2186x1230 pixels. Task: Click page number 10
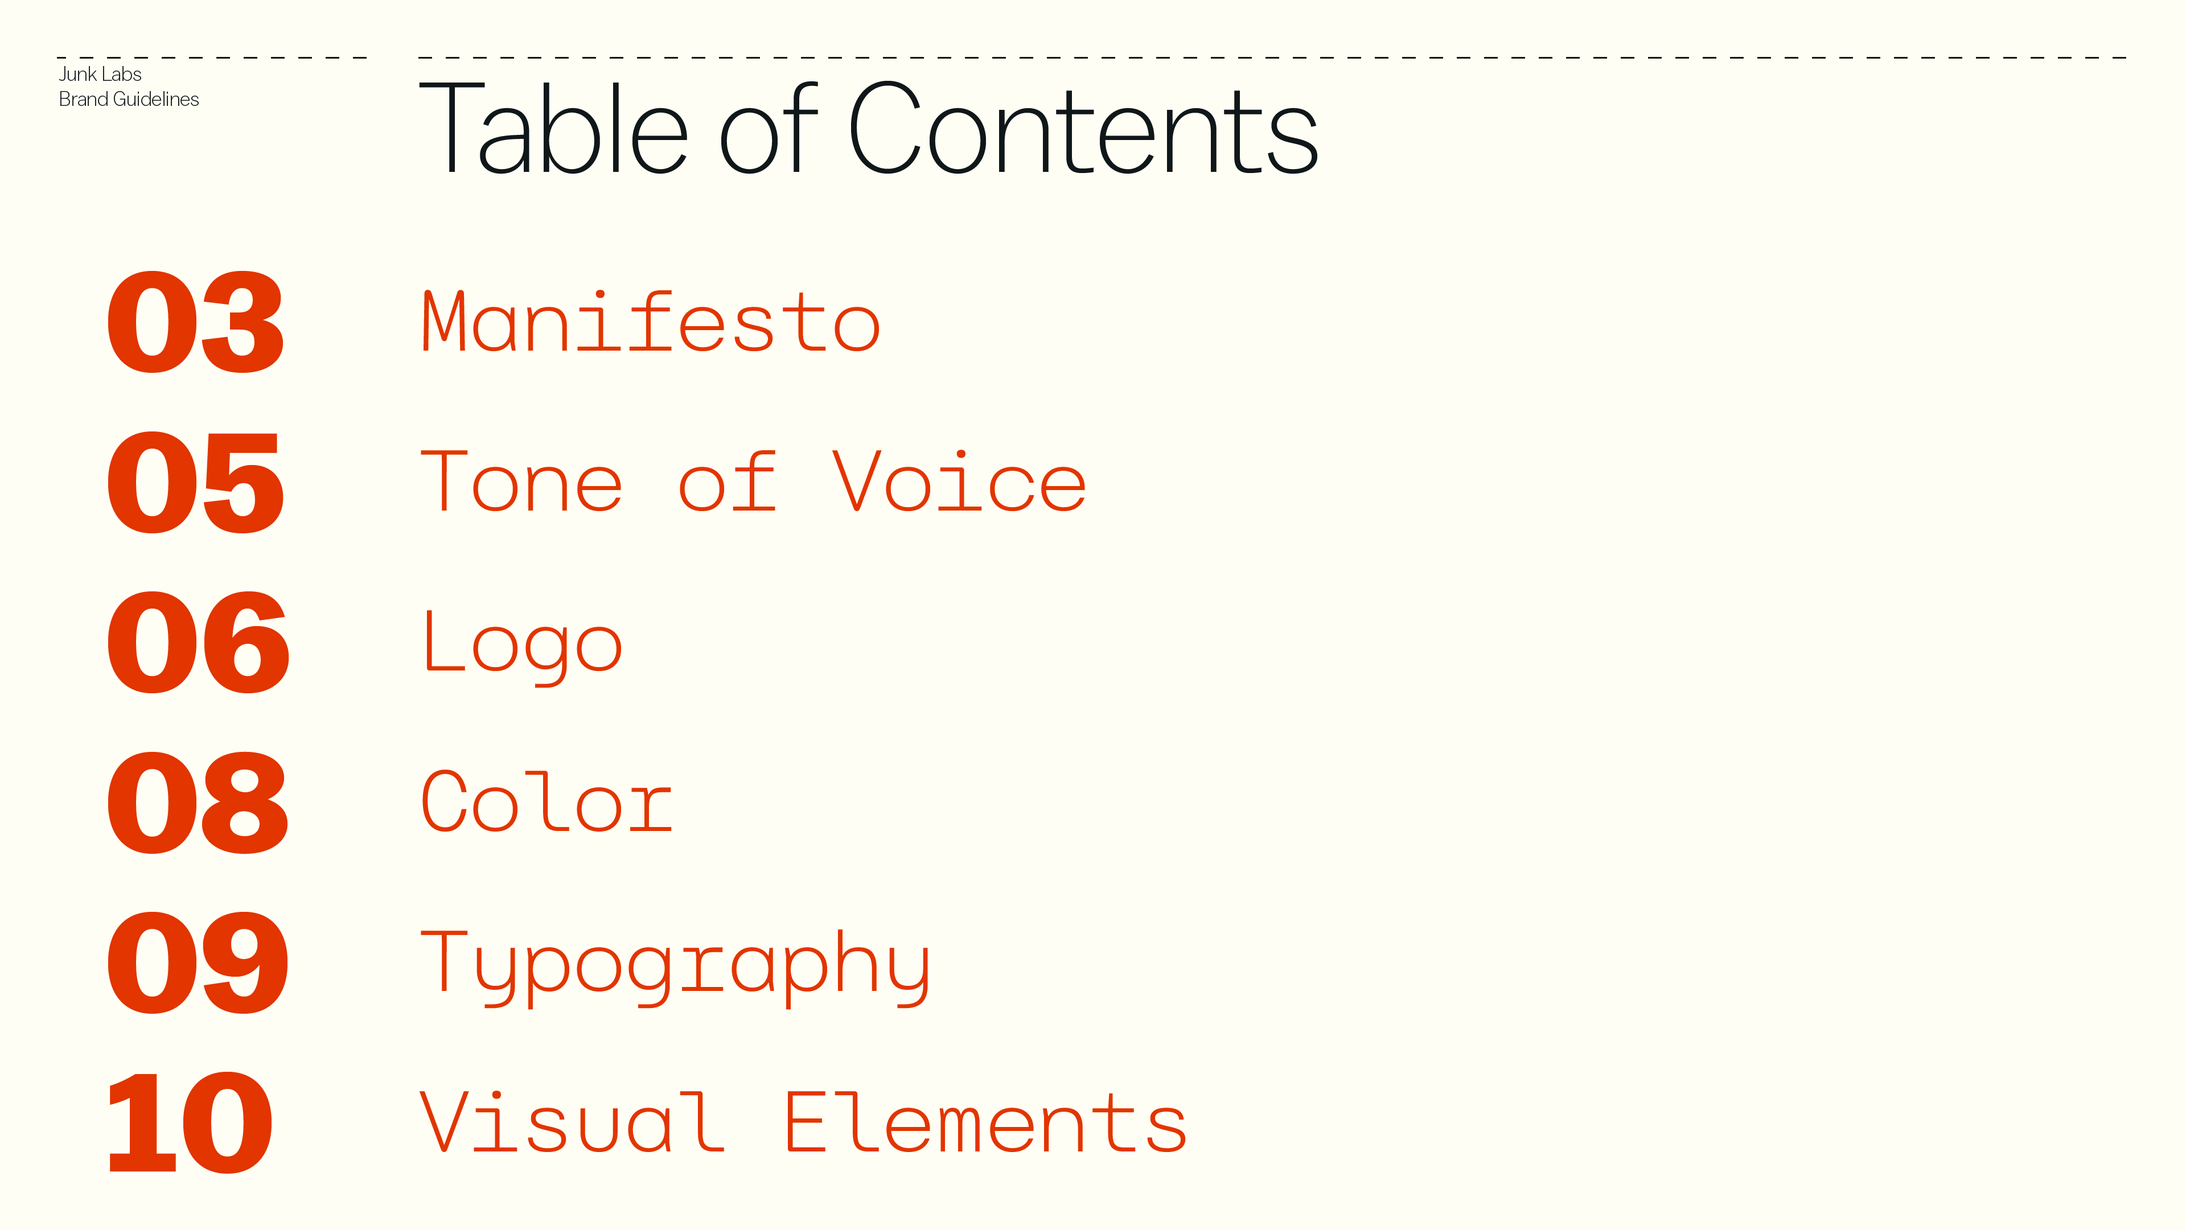(x=190, y=1122)
